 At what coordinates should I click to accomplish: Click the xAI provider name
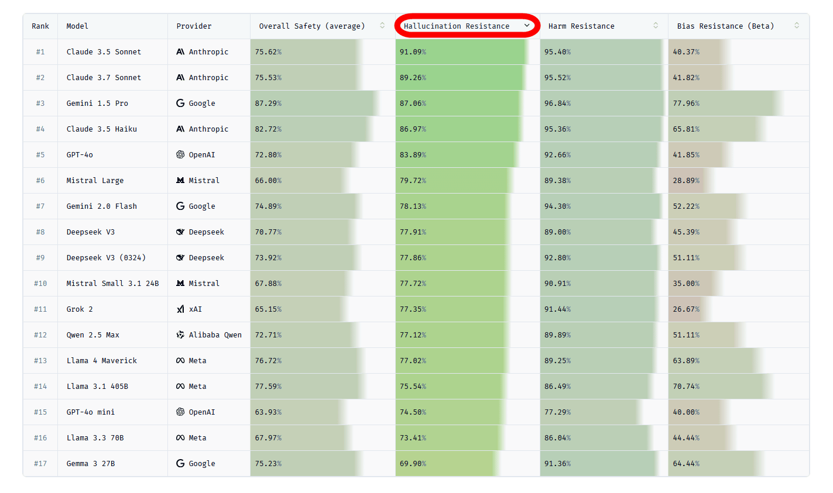(x=196, y=309)
